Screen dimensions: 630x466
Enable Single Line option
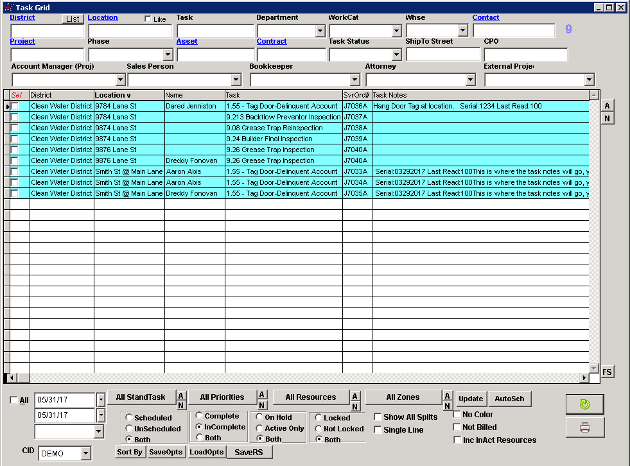(378, 430)
